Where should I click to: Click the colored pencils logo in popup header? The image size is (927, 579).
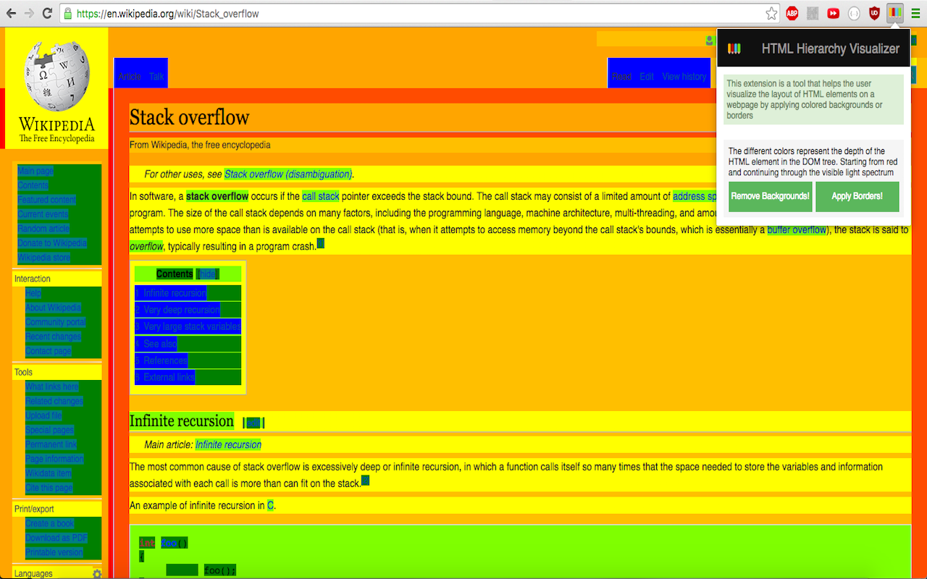[734, 48]
